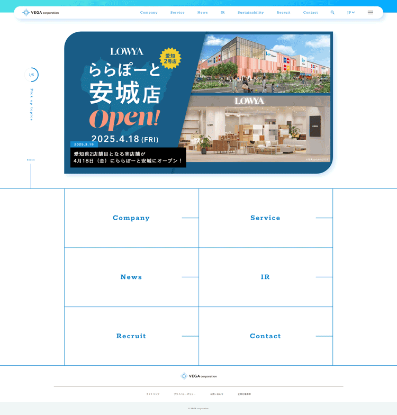Viewport: 397px width, 415px height.
Task: Click the VEGA corporation logo in header
Action: coord(40,13)
